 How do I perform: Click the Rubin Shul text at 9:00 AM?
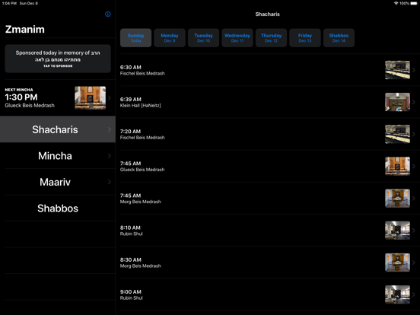[x=131, y=298]
